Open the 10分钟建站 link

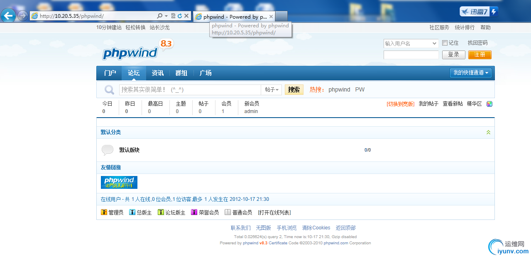(x=109, y=28)
